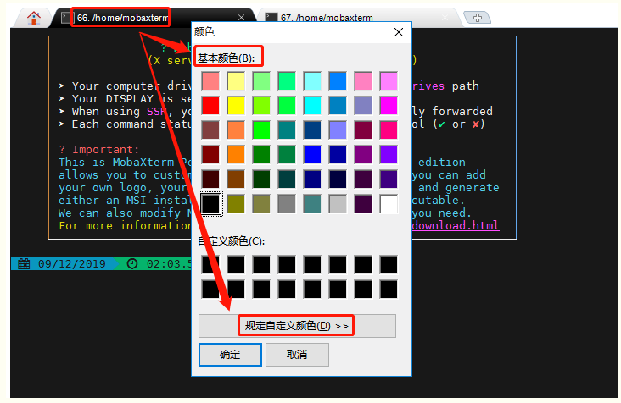This screenshot has width=621, height=403.
Task: Pick the dark maroon red basic color
Action: (x=210, y=154)
